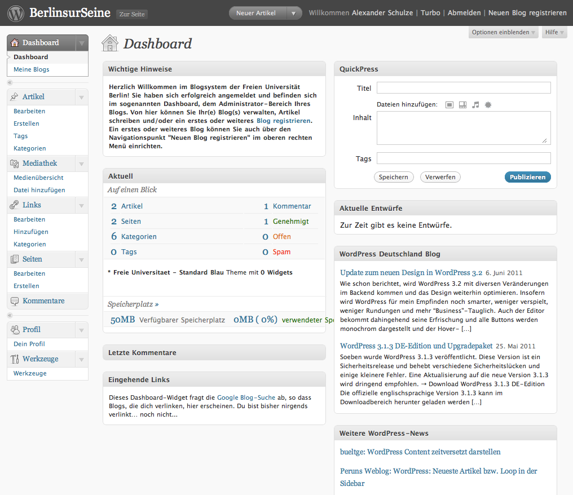Click the add audio music note icon
This screenshot has width=573, height=495.
475,105
